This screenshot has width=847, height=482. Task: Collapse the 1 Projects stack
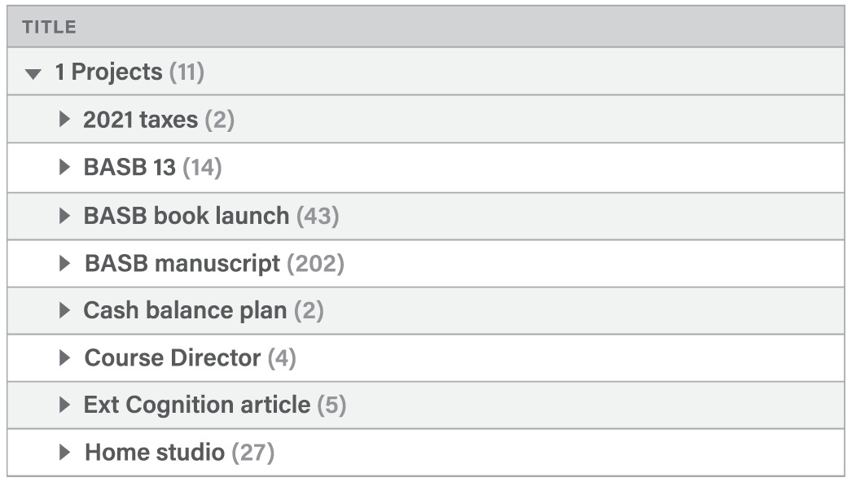[x=33, y=73]
